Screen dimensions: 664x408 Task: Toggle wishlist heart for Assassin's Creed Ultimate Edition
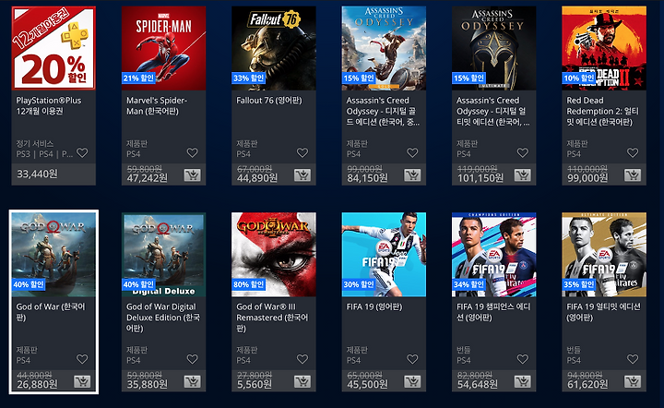click(523, 152)
